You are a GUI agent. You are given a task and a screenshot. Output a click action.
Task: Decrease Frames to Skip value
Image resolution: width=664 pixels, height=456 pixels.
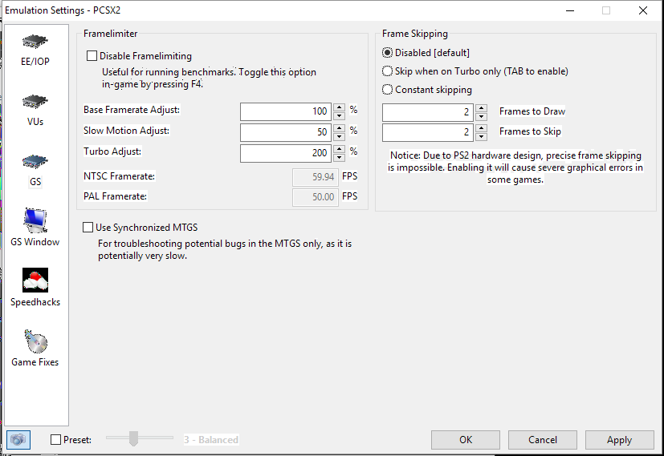(x=482, y=137)
